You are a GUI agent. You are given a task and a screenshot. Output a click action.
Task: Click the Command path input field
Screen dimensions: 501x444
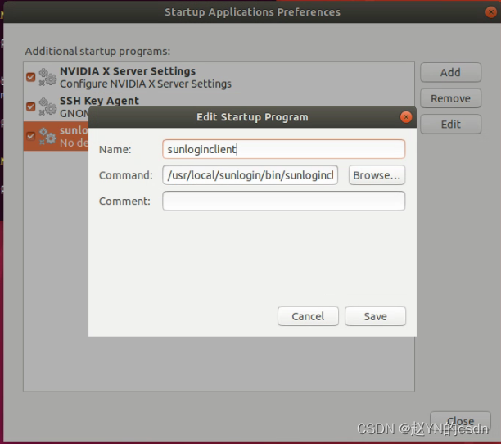(x=250, y=175)
